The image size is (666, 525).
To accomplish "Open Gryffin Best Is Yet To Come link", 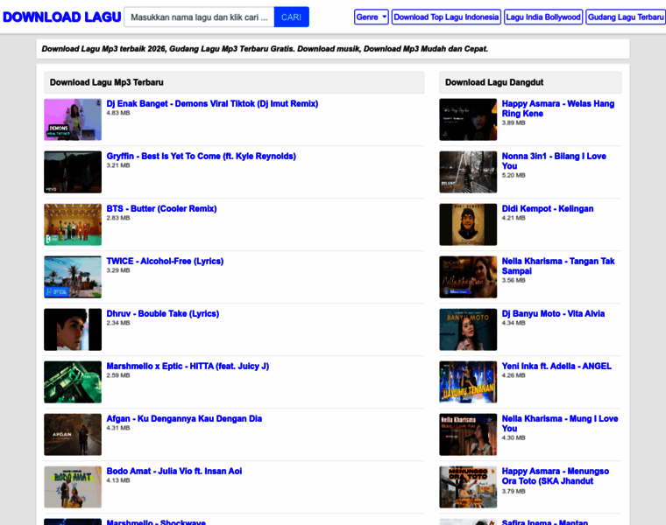I will coord(202,156).
